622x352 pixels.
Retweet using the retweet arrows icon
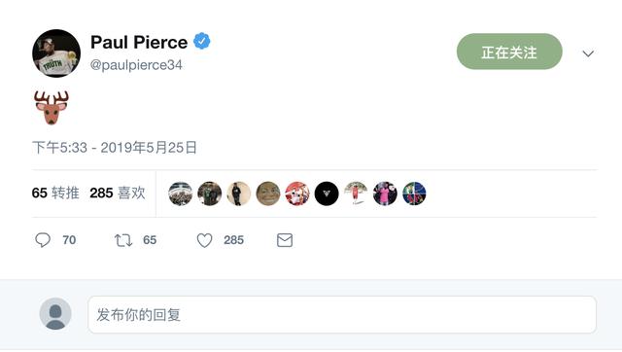click(123, 240)
